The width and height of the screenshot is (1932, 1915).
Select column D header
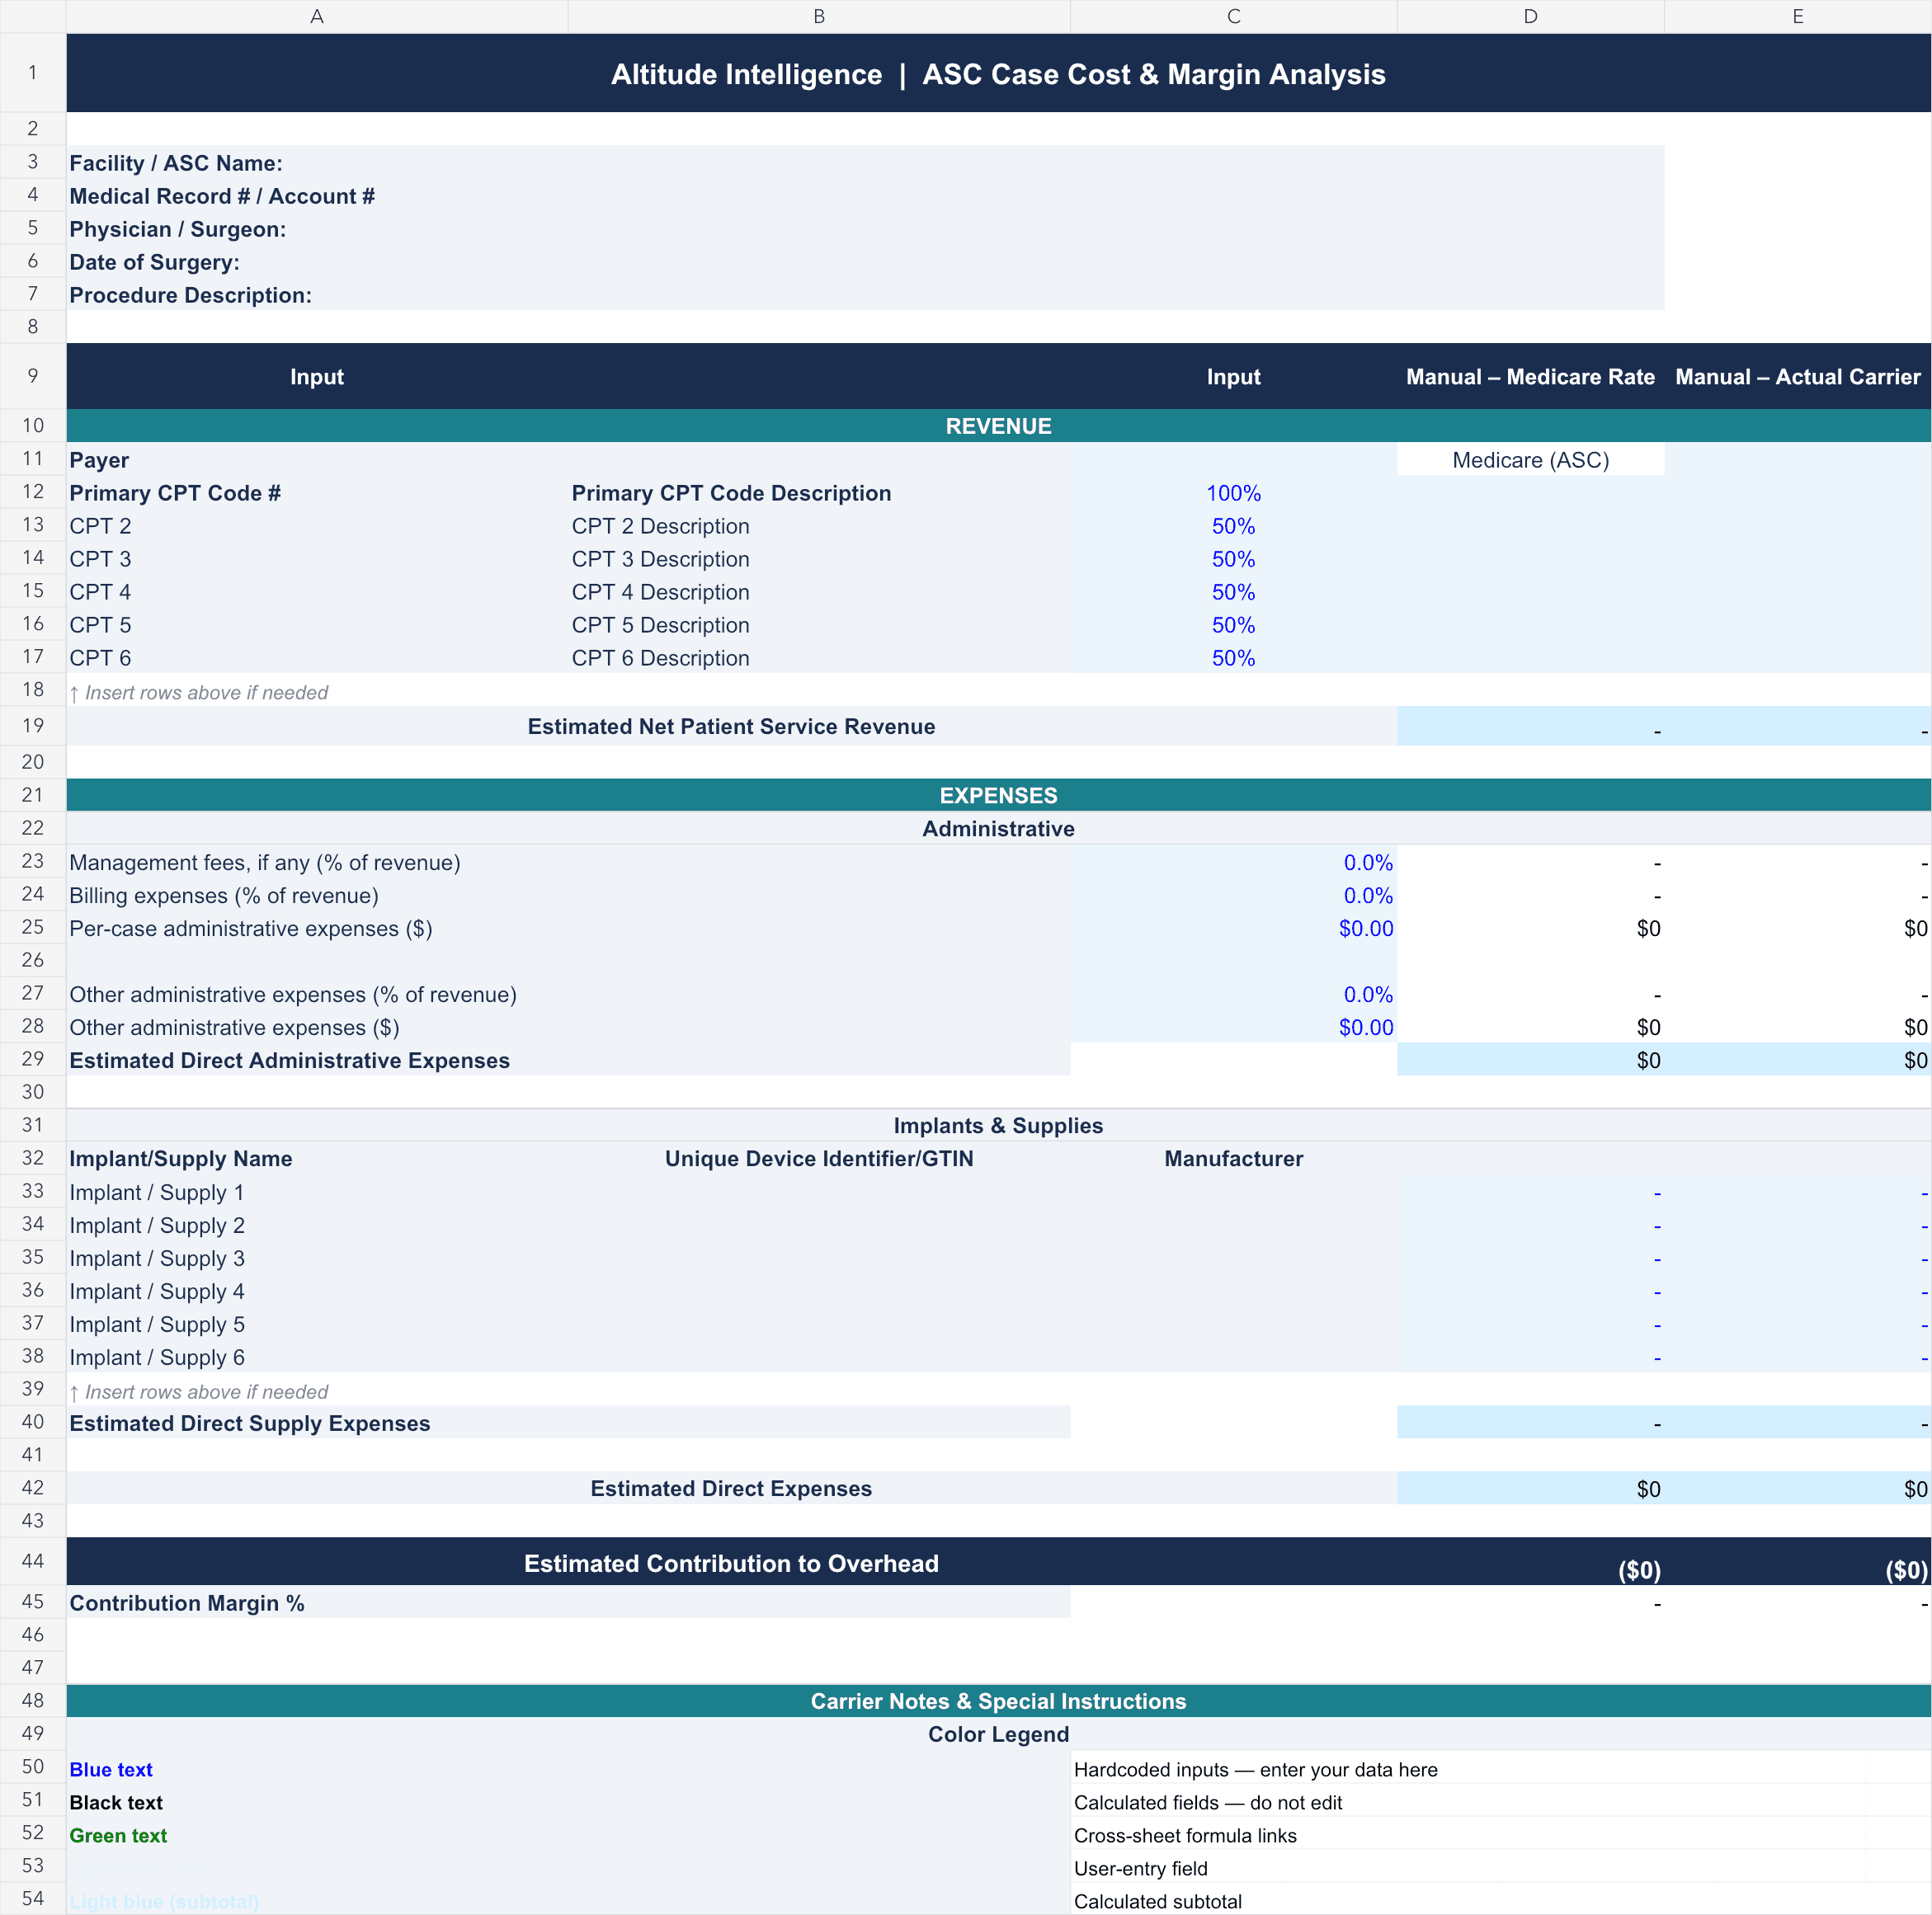pos(1530,16)
